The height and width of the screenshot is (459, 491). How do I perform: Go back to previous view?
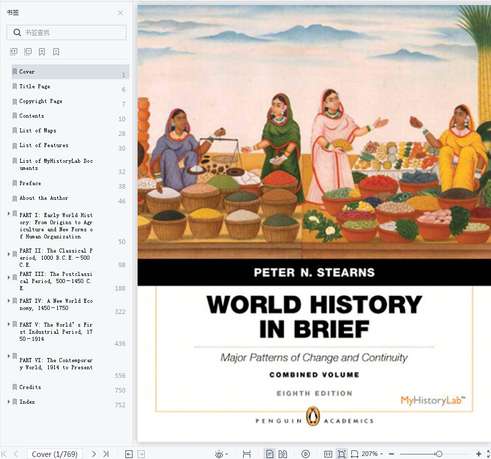129,454
